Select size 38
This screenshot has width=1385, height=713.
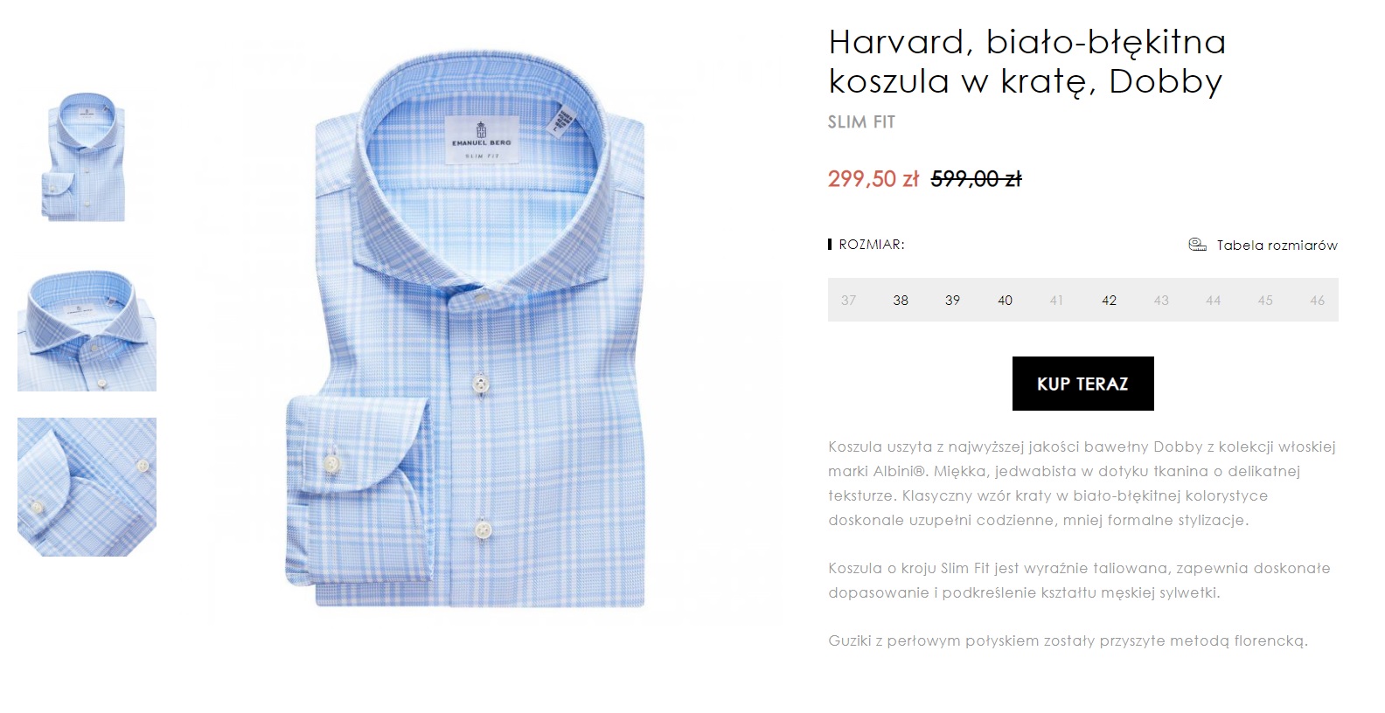(x=901, y=301)
